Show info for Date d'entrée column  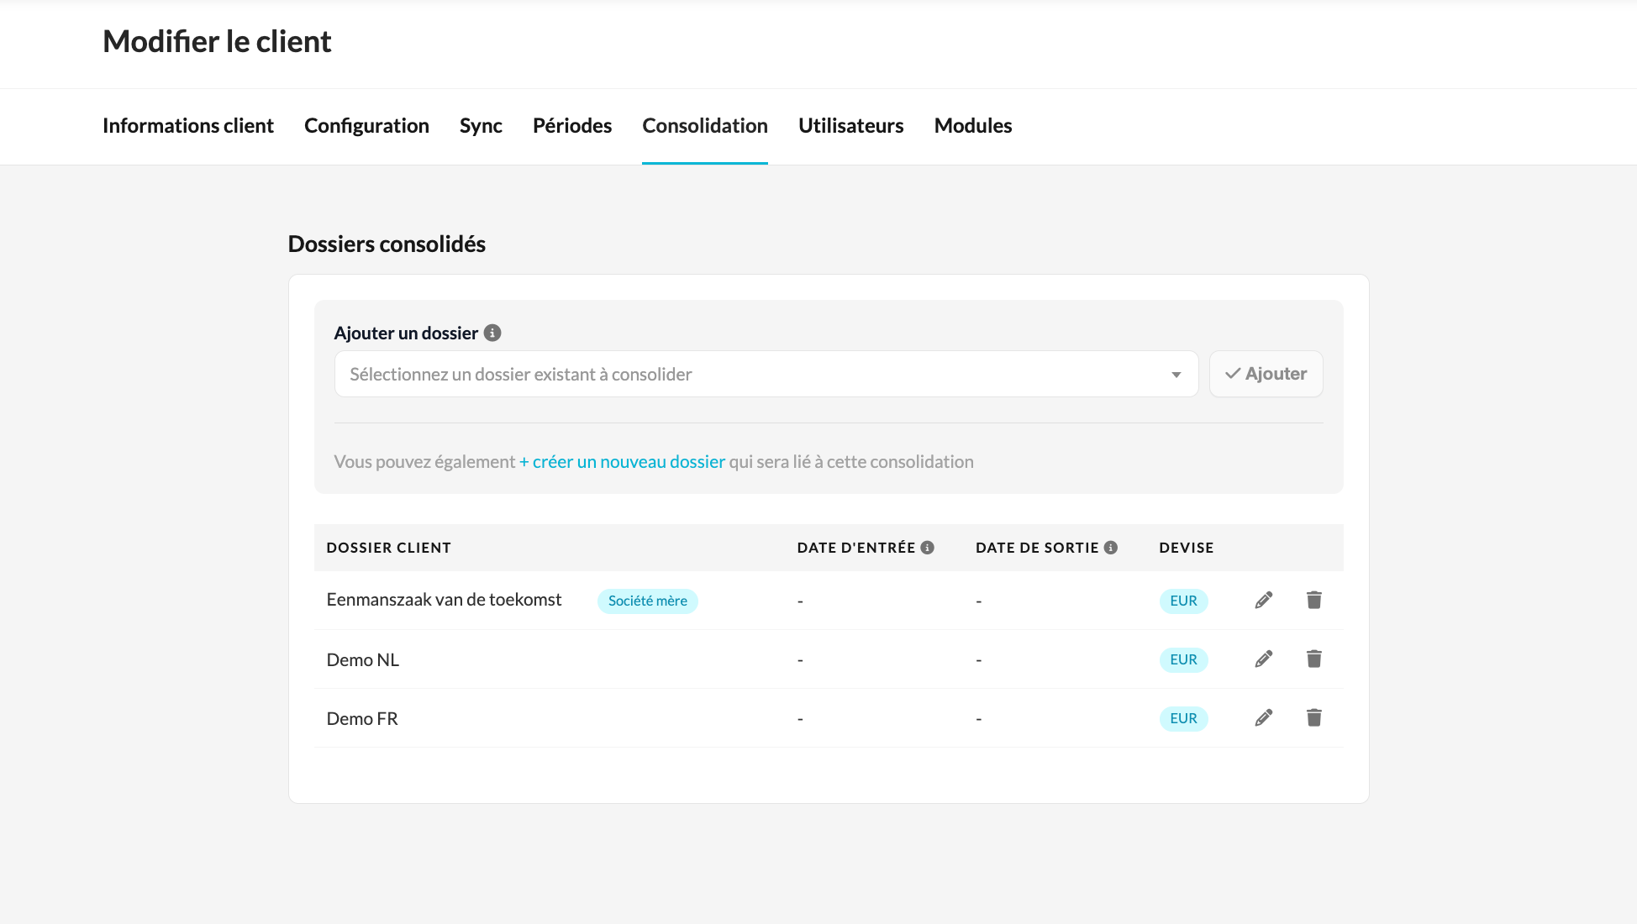(x=928, y=548)
